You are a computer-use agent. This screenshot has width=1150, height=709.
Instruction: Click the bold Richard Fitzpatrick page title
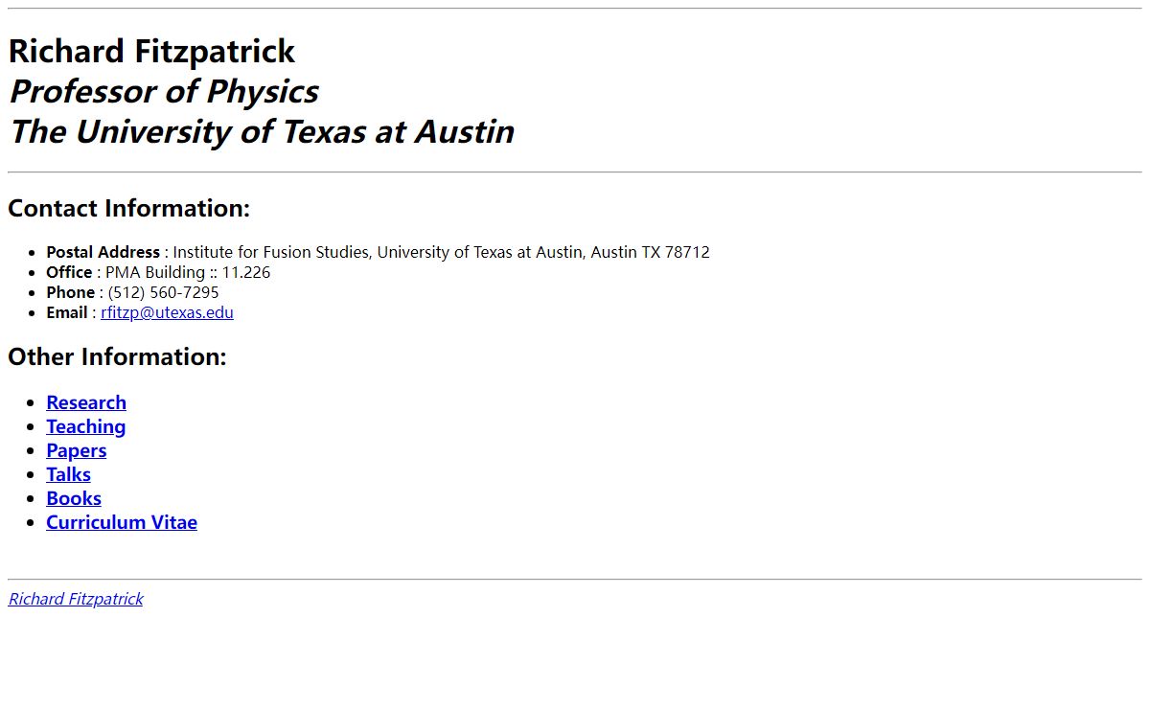[x=151, y=51]
